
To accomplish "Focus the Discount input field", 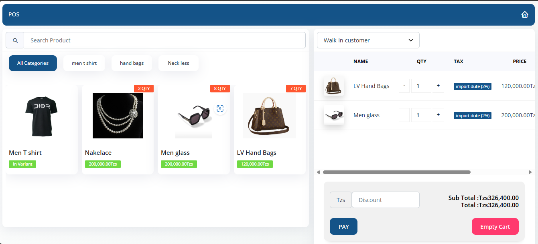I will click(386, 200).
